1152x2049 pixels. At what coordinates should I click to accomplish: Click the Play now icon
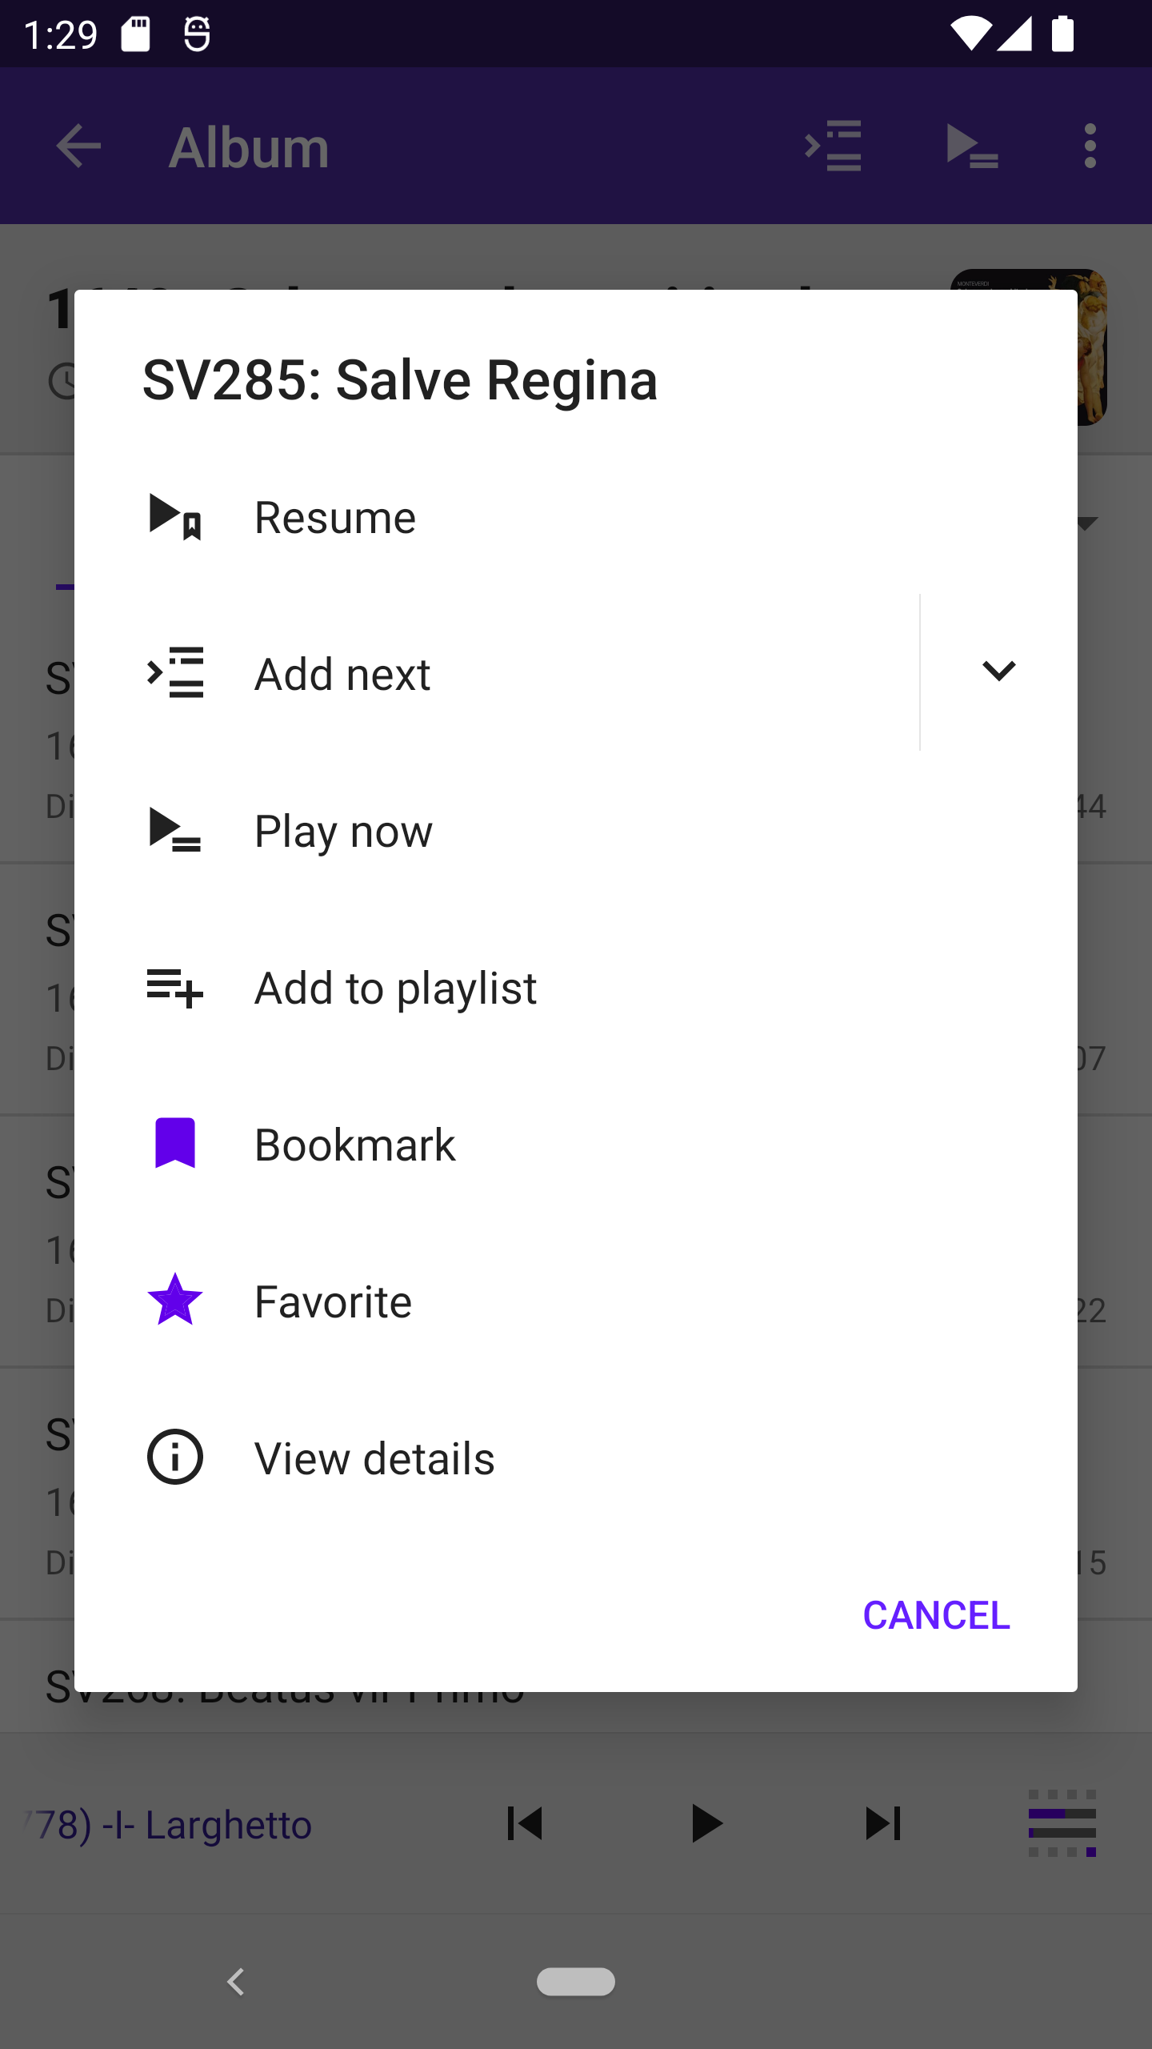point(175,830)
